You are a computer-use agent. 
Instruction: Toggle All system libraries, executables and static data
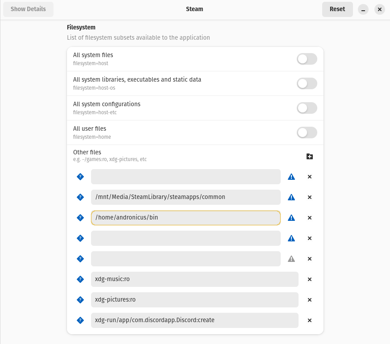tap(307, 83)
